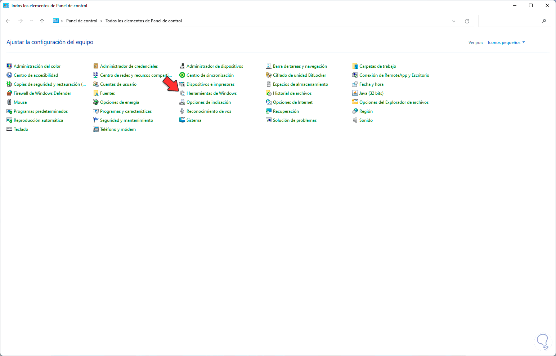This screenshot has width=556, height=356.
Task: Click the Control Panel search box
Action: 515,21
